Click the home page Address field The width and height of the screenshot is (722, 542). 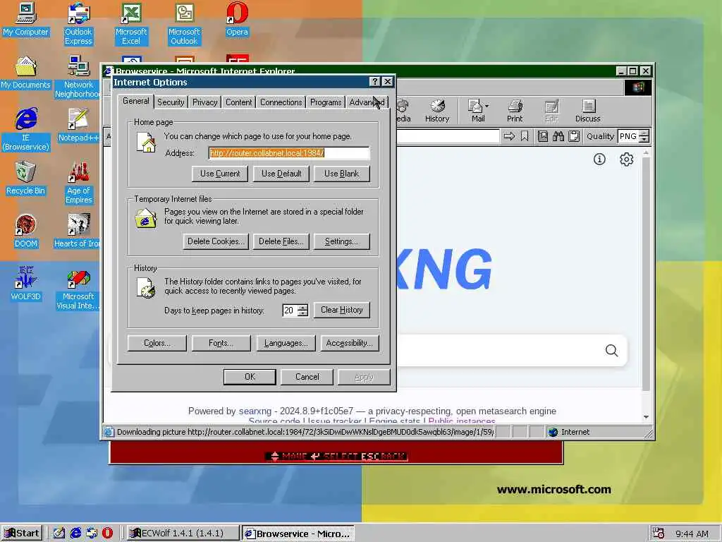tap(289, 153)
